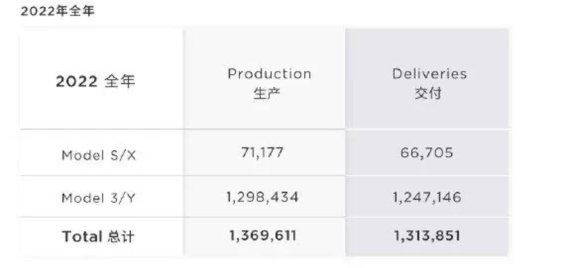The height and width of the screenshot is (268, 565).
Task: Select the Model 3/Y production value 1,298,434
Action: (262, 198)
